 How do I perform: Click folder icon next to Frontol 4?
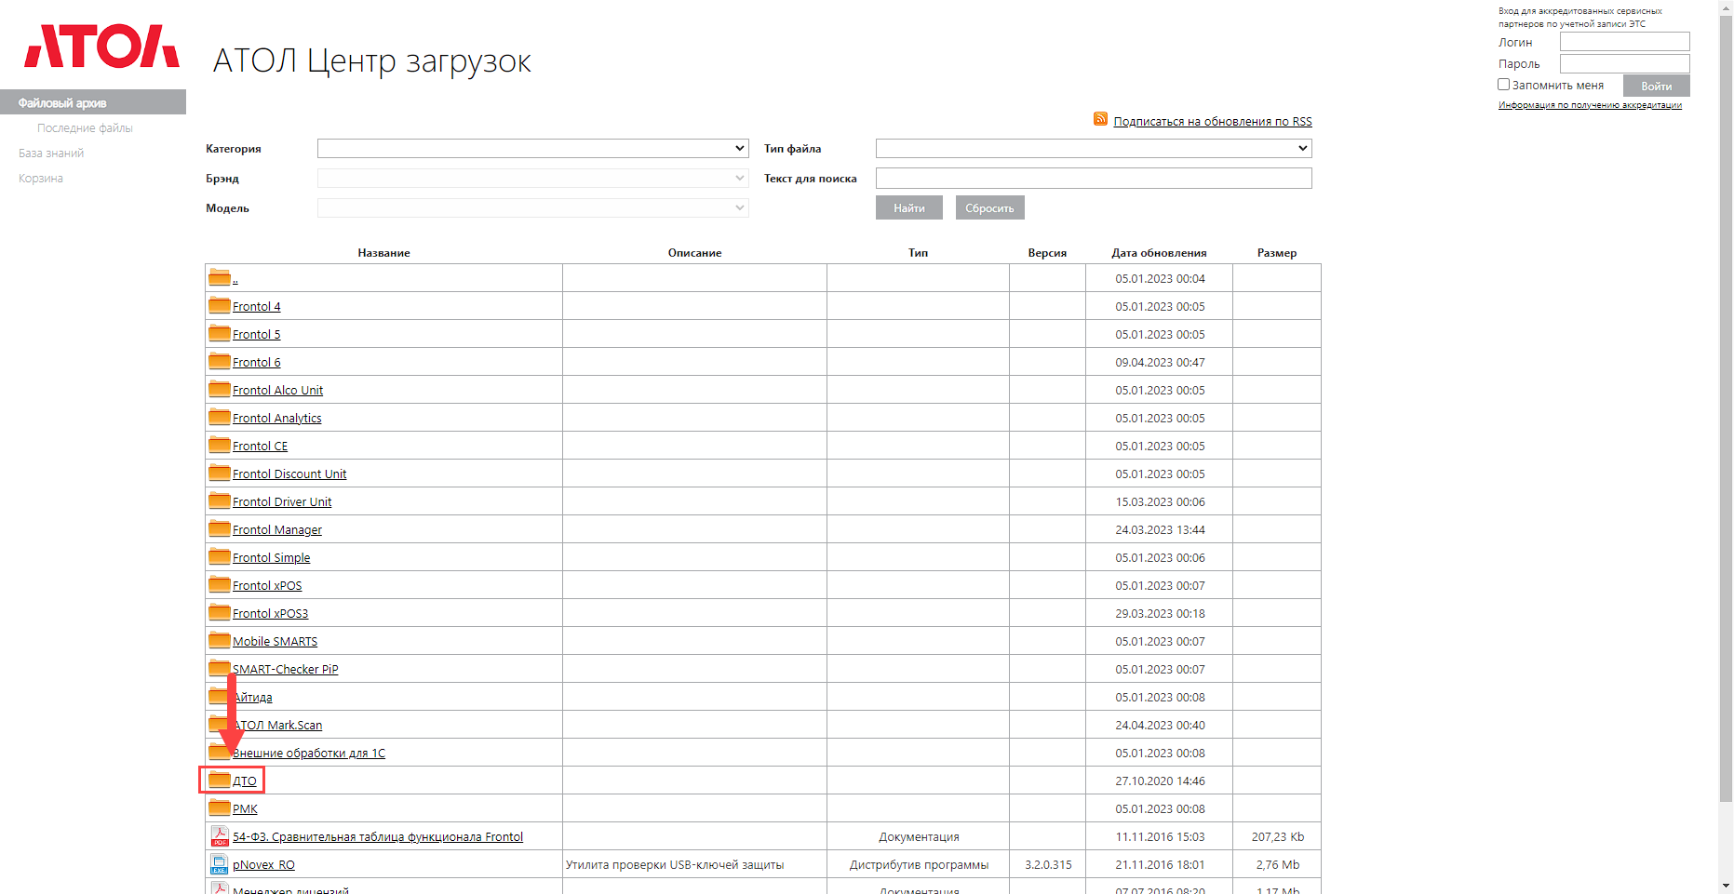[x=219, y=305]
